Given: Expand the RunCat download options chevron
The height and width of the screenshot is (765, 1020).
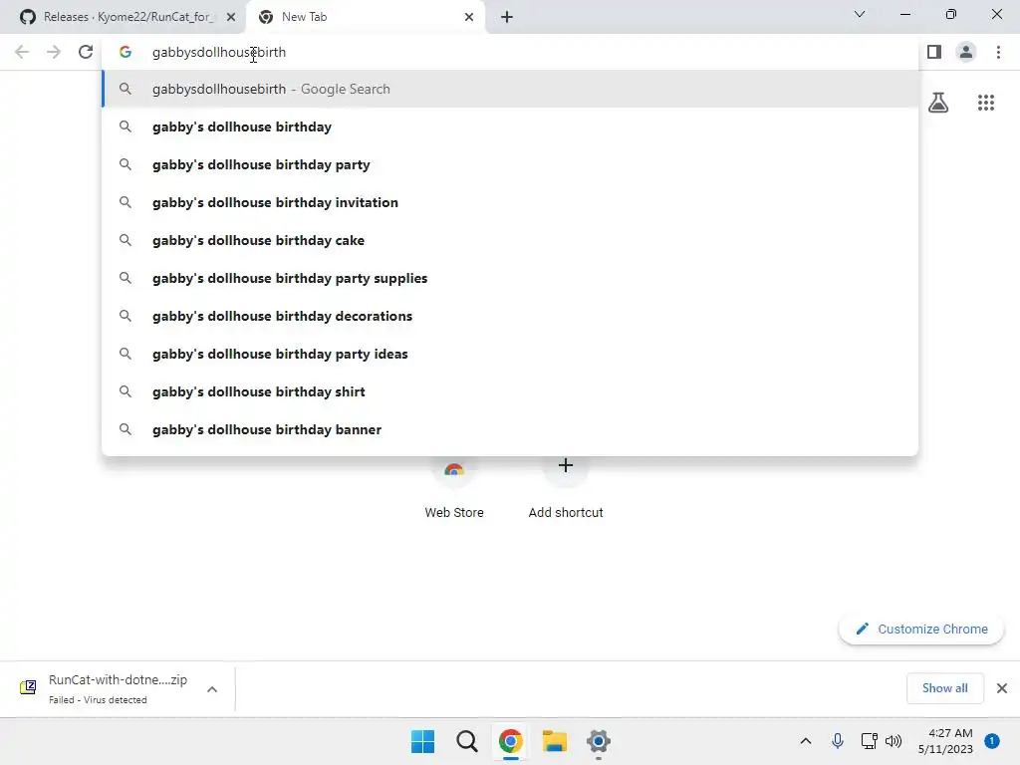Looking at the screenshot, I should [212, 689].
